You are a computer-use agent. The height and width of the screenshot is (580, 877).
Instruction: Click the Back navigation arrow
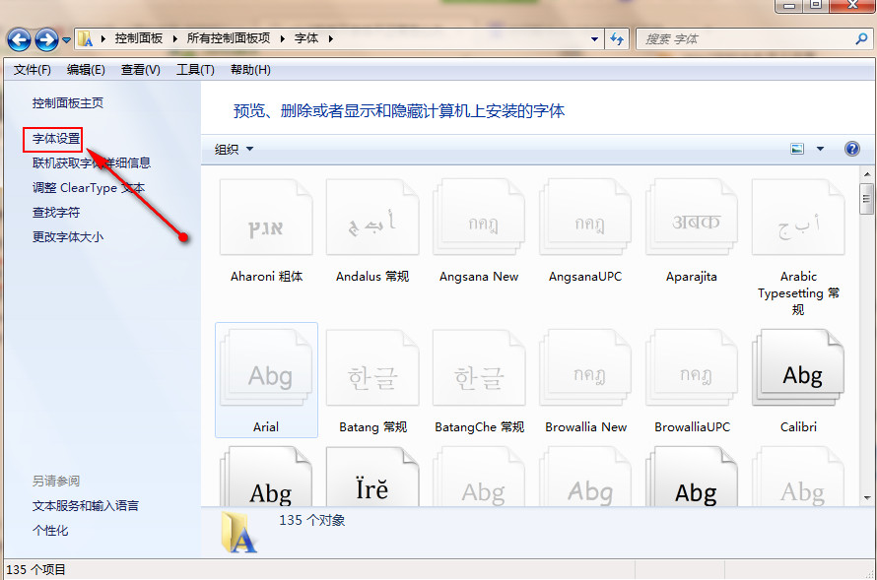tap(21, 37)
